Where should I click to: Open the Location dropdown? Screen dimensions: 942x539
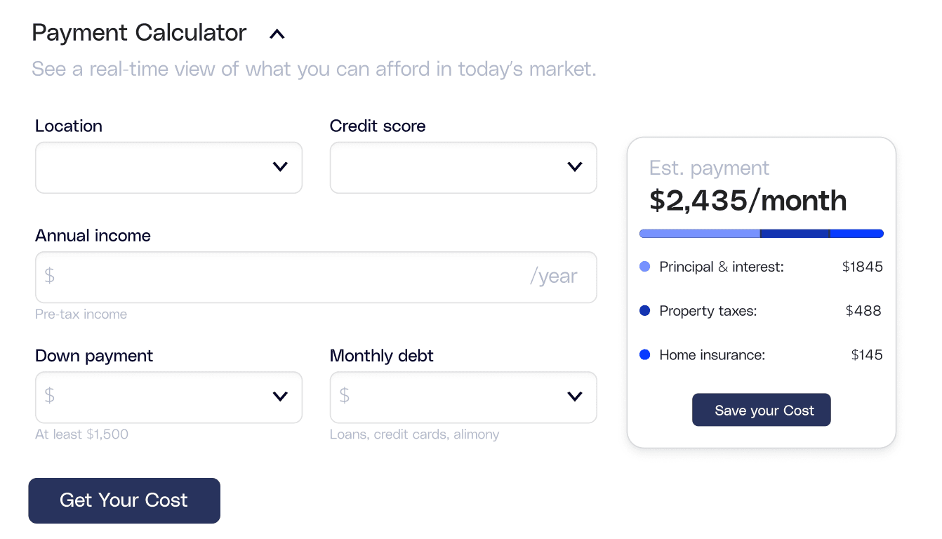tap(168, 167)
